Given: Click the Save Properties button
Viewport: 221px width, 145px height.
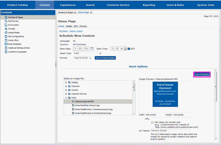Looking at the screenshot, I should [x=202, y=74].
